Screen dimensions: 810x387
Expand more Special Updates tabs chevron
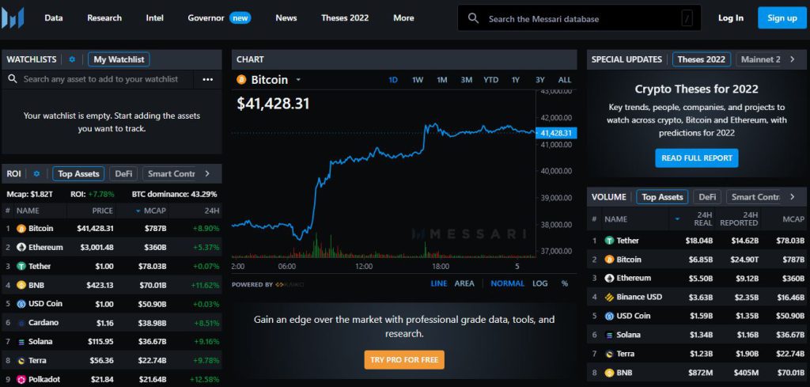click(793, 59)
